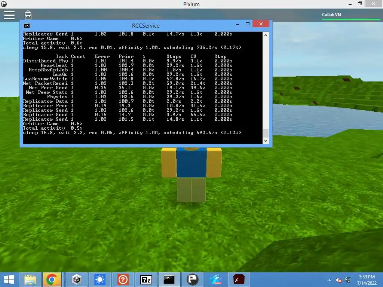Click the muted volume tray icon

tap(338, 280)
